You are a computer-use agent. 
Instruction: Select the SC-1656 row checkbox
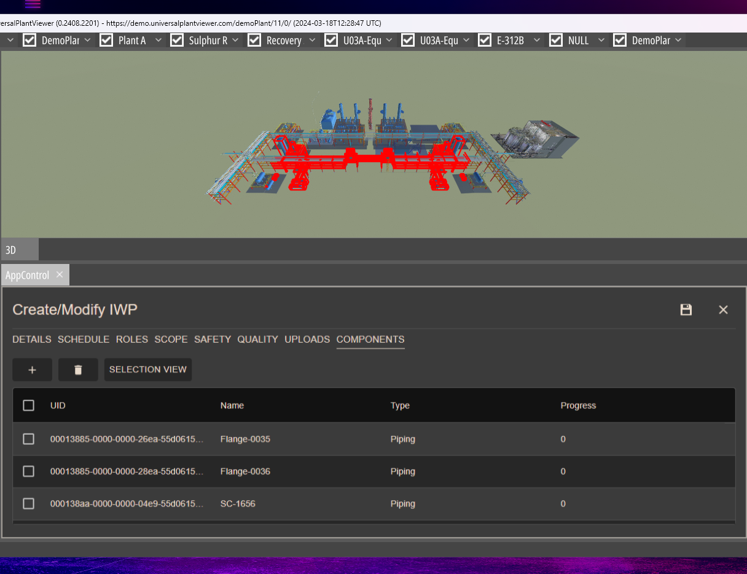[28, 503]
